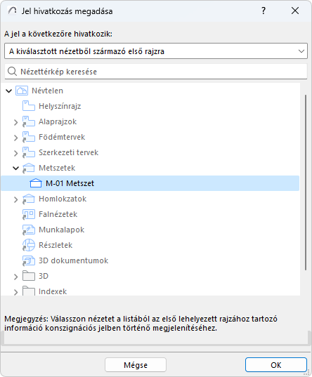The image size is (312, 377).
Task: Click the 3D dokumentumok icon
Action: 28,260
